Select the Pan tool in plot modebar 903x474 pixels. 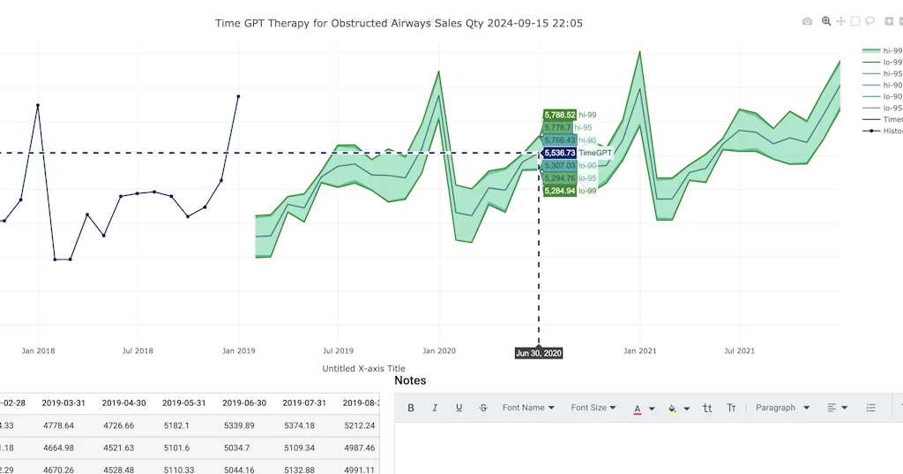coord(841,21)
